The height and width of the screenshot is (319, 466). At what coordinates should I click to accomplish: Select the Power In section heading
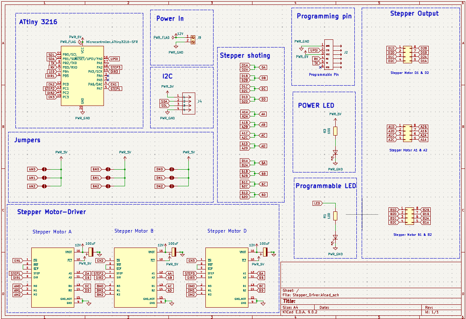coord(170,18)
